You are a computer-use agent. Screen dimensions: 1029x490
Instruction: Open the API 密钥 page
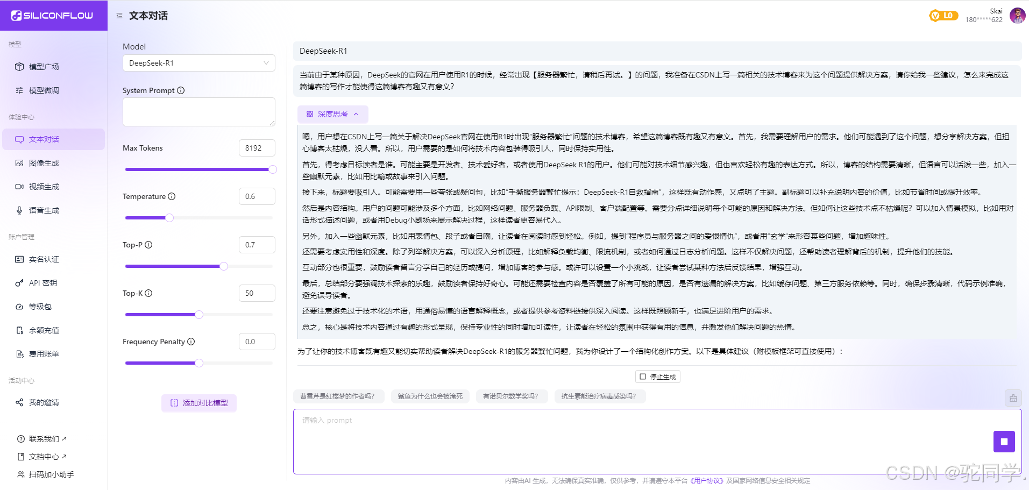[43, 283]
